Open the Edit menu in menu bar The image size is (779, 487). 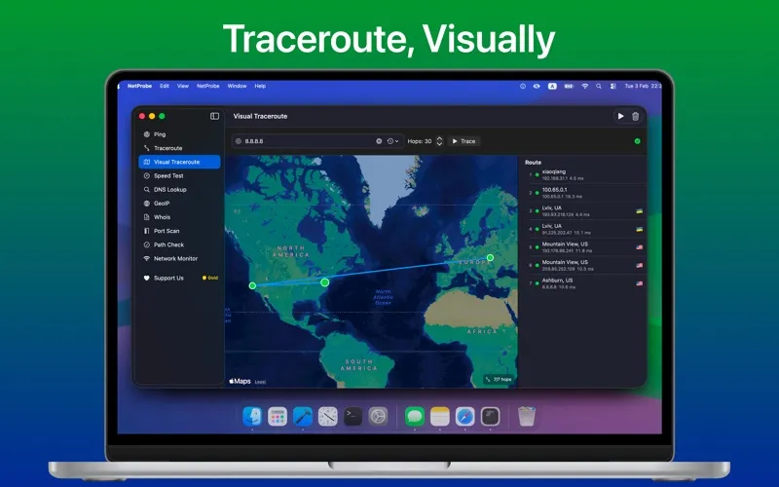(165, 86)
